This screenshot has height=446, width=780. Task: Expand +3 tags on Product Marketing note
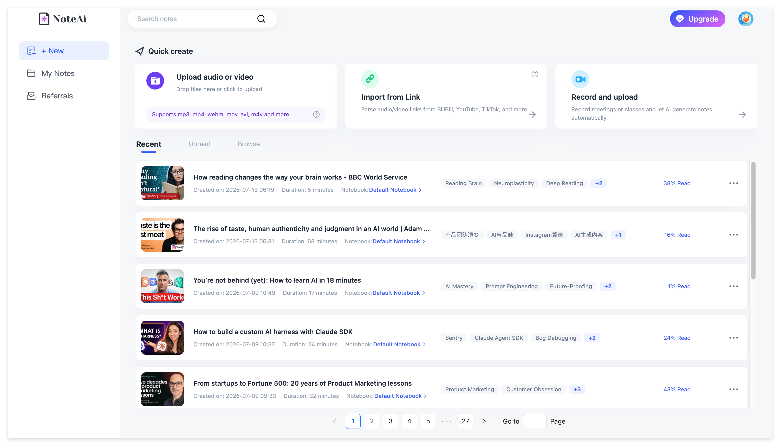click(577, 389)
